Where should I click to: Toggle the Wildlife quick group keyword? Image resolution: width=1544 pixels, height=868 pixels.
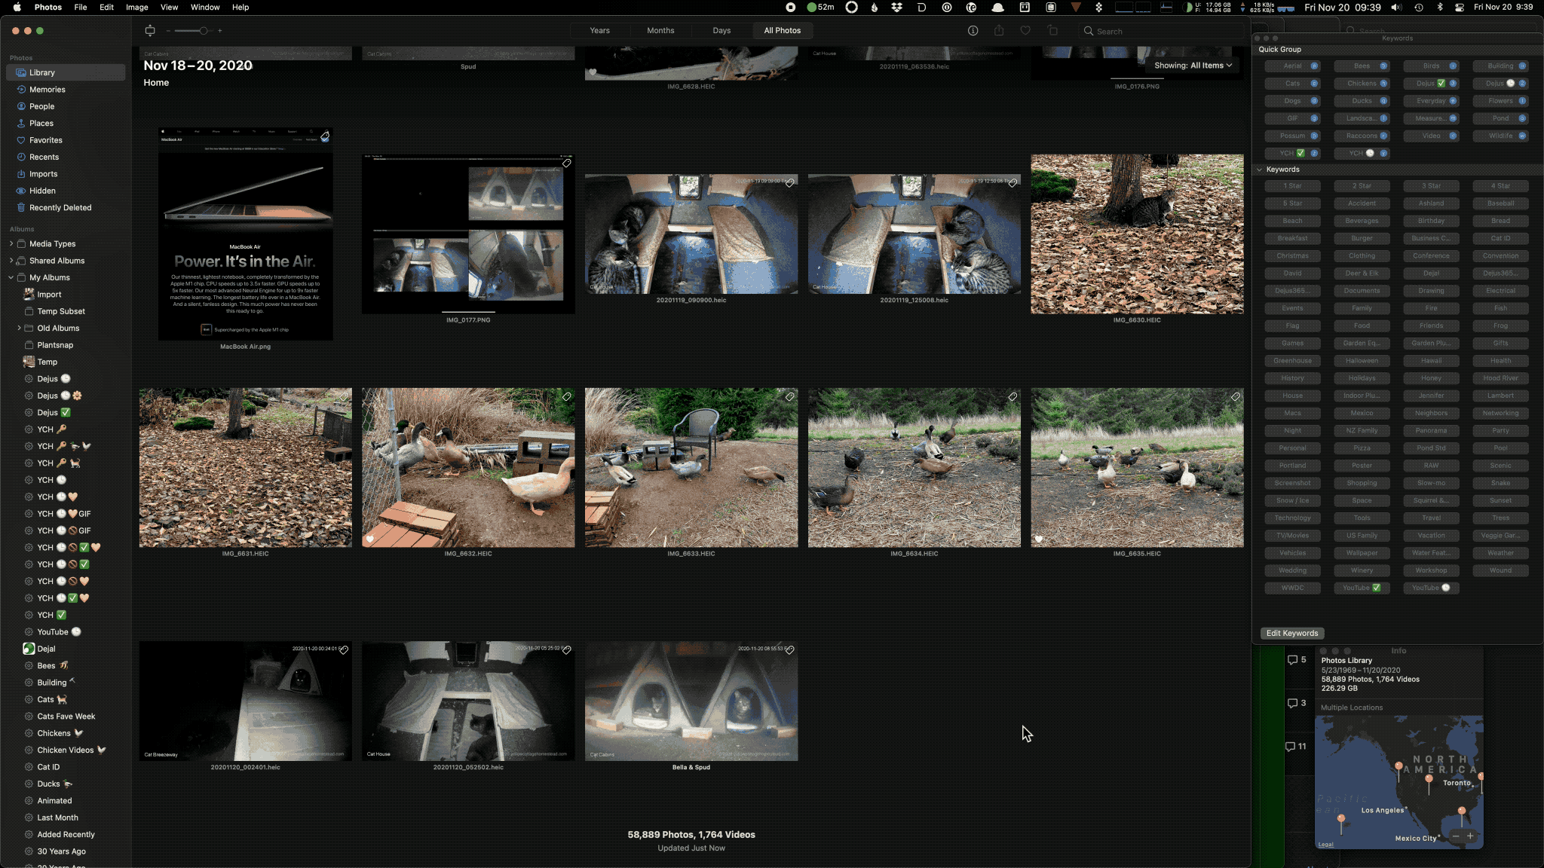point(1500,136)
